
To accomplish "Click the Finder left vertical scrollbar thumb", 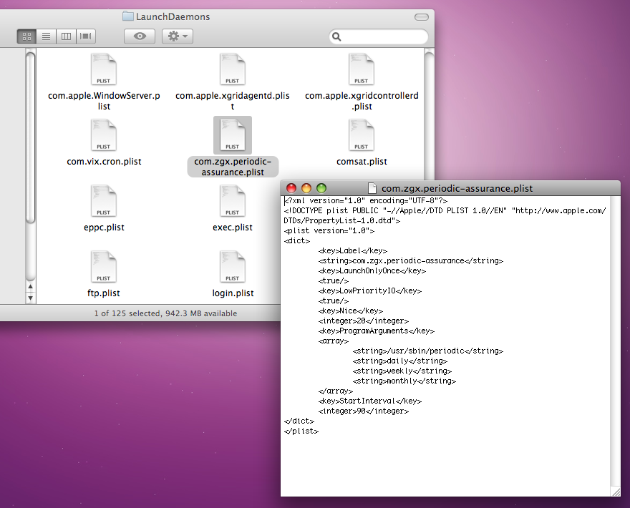I will [x=30, y=137].
